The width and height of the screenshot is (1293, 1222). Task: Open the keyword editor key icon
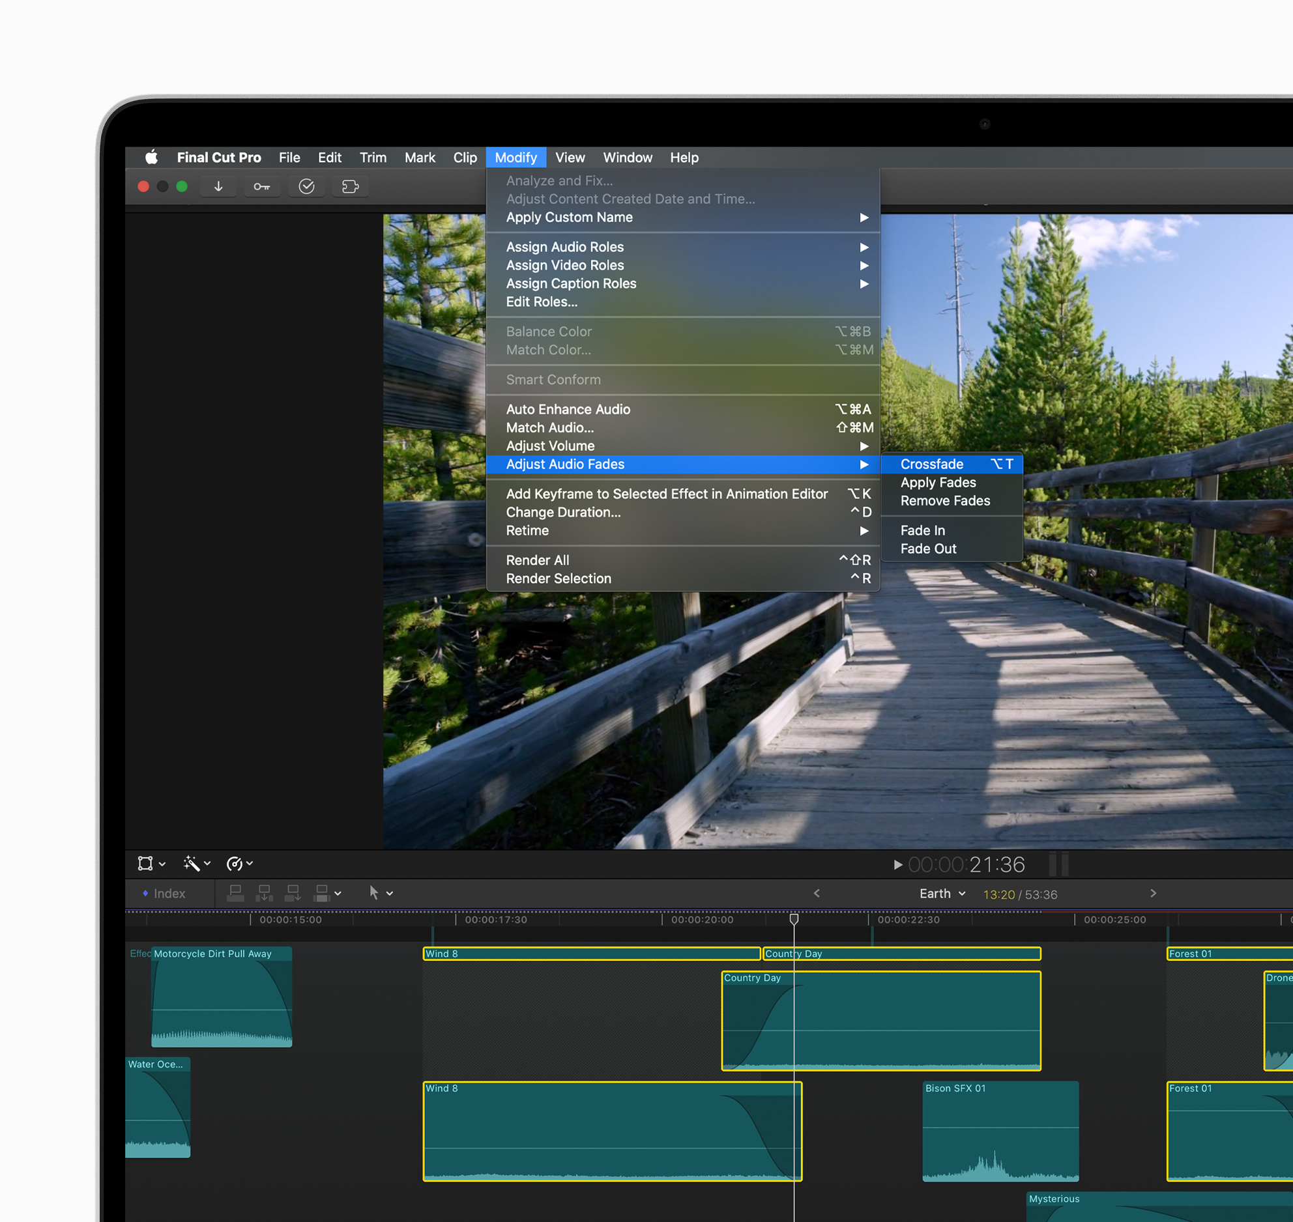(x=262, y=186)
